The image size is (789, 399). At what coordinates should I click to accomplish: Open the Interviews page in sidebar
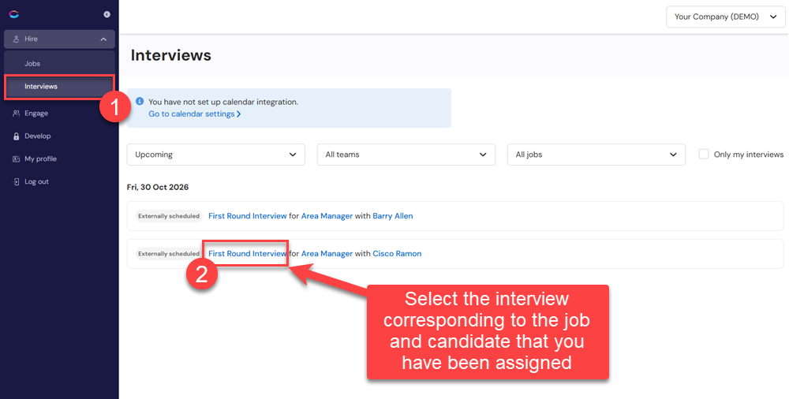pyautogui.click(x=59, y=87)
